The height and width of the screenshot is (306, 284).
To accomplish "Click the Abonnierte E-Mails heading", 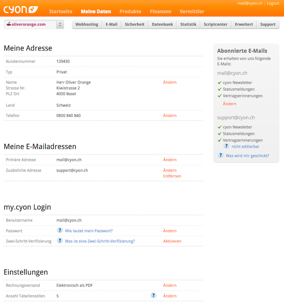I will (242, 51).
